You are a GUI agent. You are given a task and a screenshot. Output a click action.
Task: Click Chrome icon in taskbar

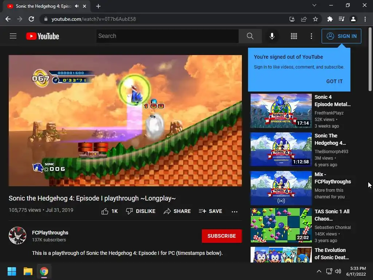tap(44, 271)
